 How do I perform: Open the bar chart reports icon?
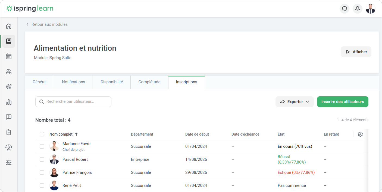[x=9, y=102]
